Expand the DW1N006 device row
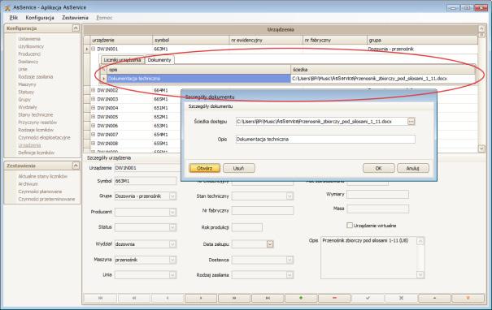Image resolution: width=492 pixels, height=310 pixels. coord(94,125)
